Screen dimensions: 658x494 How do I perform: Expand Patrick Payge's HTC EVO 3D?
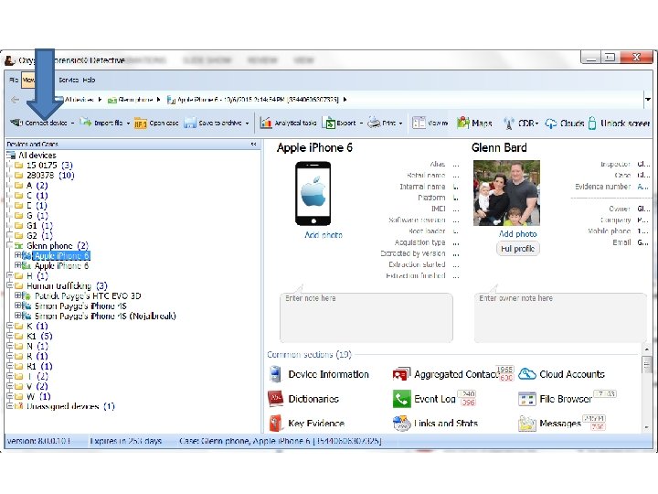(x=17, y=295)
